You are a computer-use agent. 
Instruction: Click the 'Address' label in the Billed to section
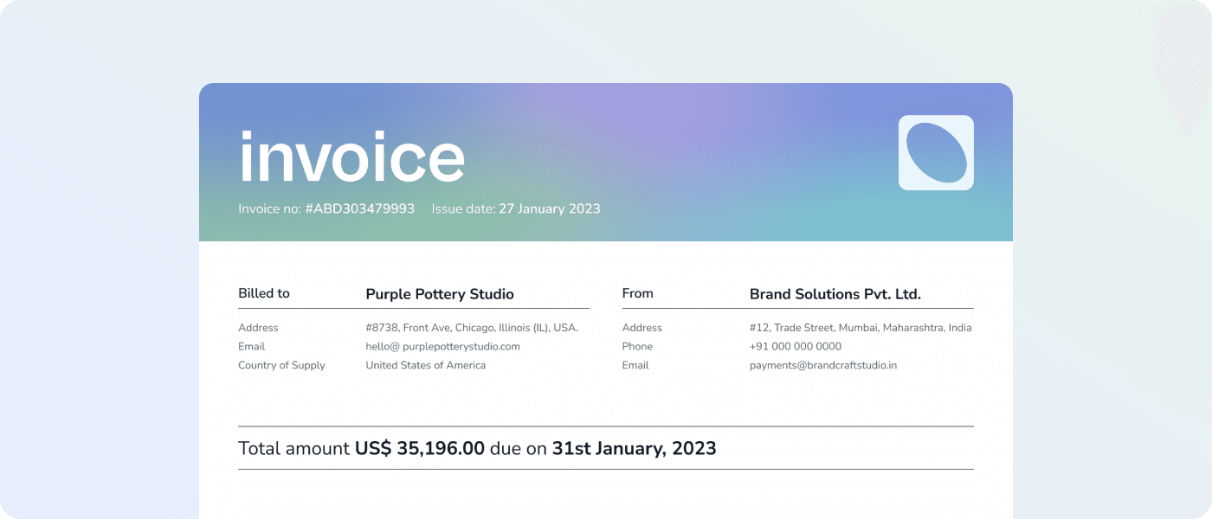pos(258,327)
